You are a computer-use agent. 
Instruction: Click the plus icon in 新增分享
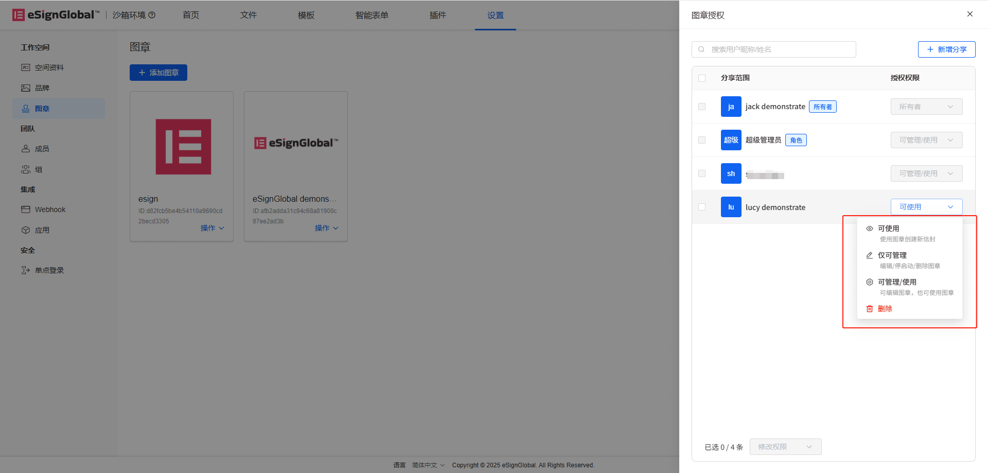[x=930, y=49]
